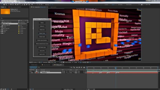Select the Pen tool
This screenshot has width=160, height=90.
point(18,4)
